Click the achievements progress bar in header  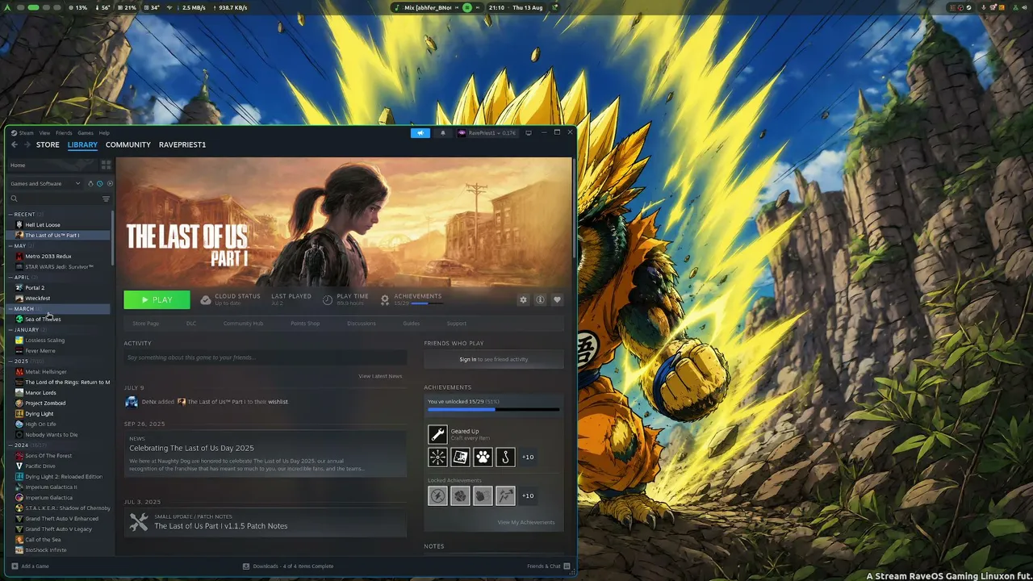coord(426,303)
